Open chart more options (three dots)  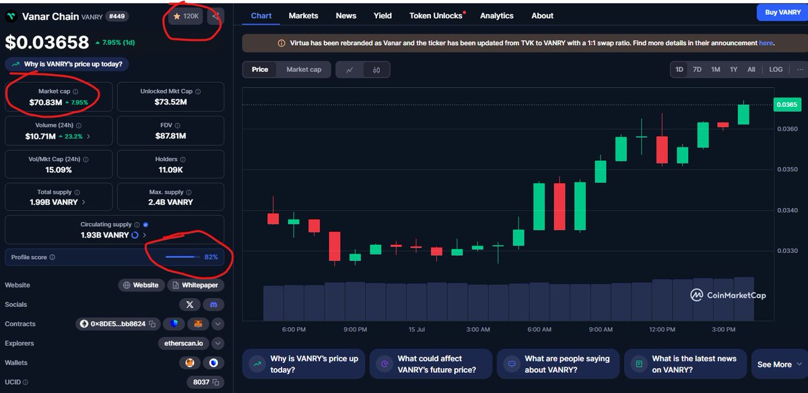pyautogui.click(x=800, y=69)
